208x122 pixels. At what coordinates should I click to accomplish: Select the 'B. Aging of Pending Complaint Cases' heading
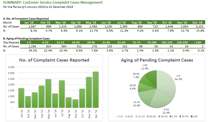26,39
